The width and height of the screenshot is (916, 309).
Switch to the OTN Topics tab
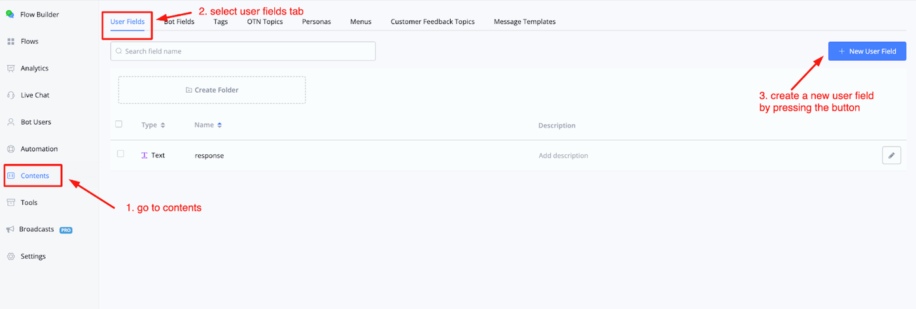tap(265, 22)
